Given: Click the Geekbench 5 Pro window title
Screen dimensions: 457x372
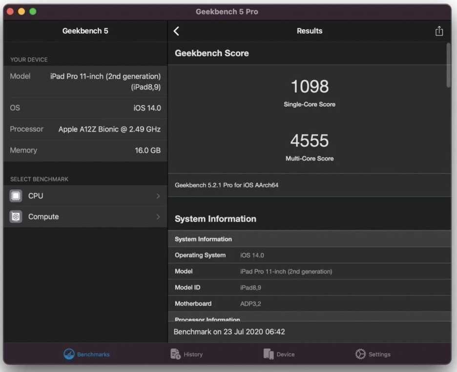Looking at the screenshot, I should (x=227, y=12).
